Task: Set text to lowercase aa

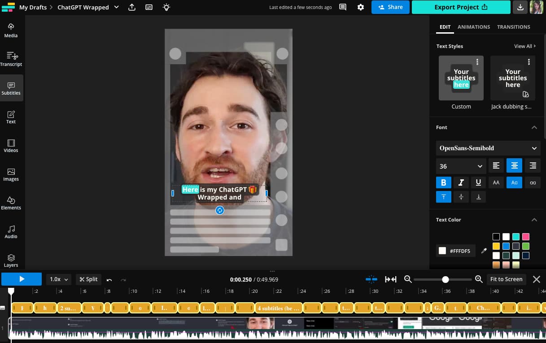Action: click(533, 182)
